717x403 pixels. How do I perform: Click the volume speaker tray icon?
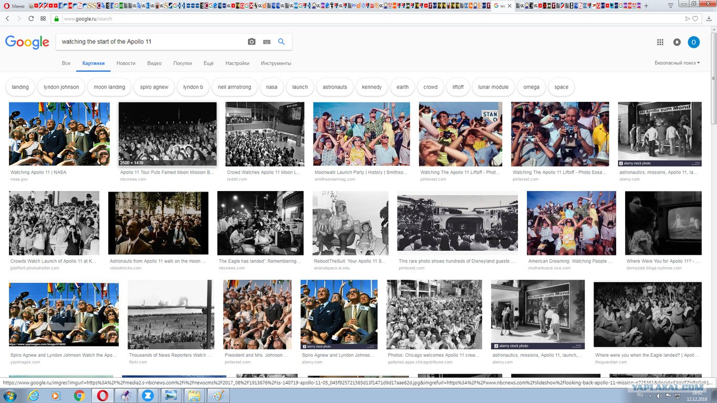click(x=659, y=396)
